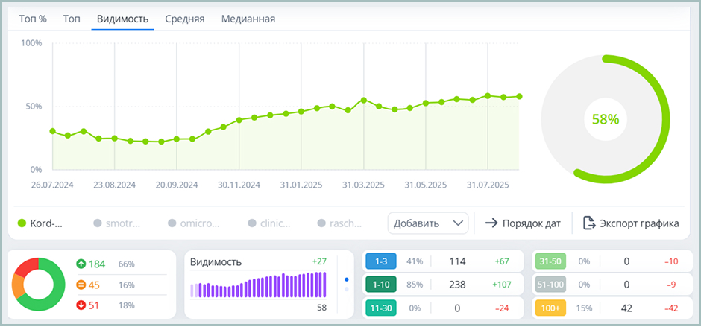Click the blue pagination dot beside Видимость
The height and width of the screenshot is (327, 701).
click(x=346, y=280)
